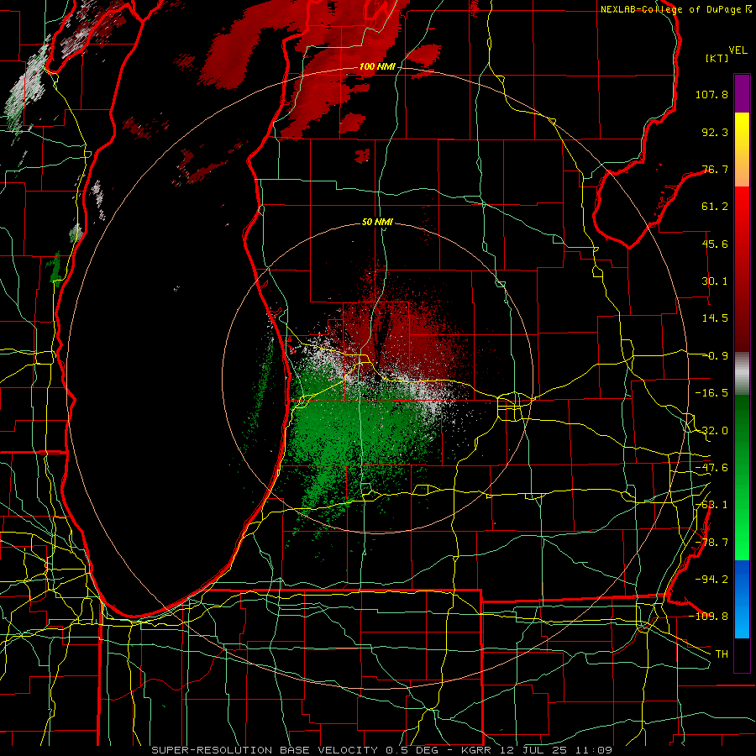The image size is (756, 756).
Task: Click the -16.5 velocity scale value
Action: (711, 393)
